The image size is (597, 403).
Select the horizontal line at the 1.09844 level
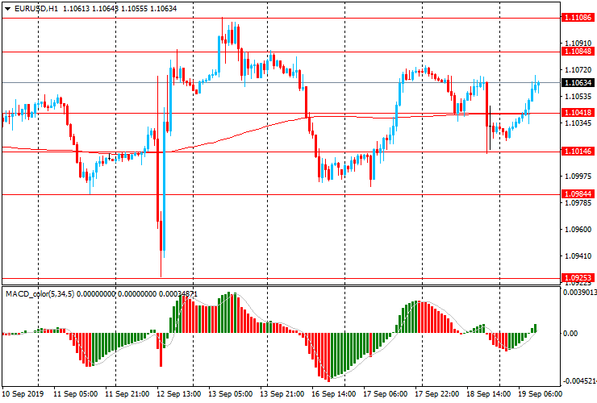(x=281, y=194)
